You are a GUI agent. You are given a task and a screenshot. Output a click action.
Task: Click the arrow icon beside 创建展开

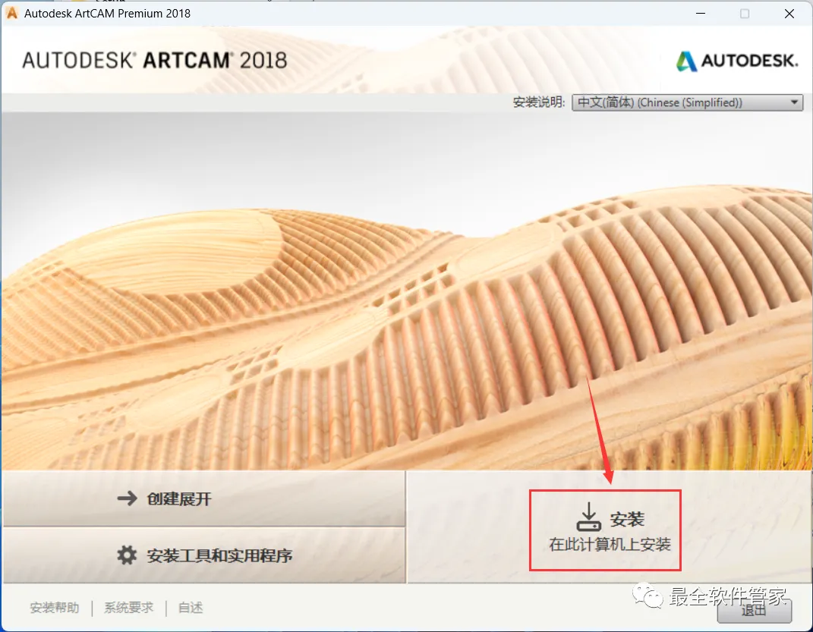point(127,498)
